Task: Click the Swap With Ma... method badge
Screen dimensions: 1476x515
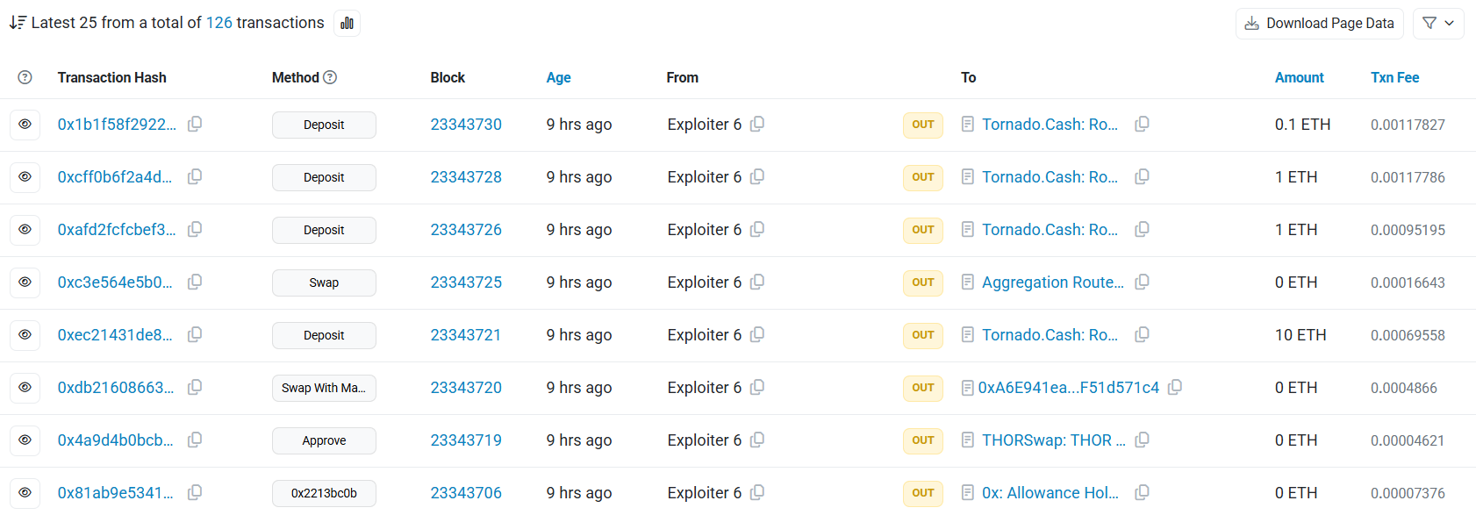Action: click(x=324, y=388)
